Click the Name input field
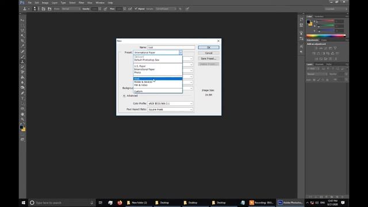This screenshot has height=207, width=368. click(x=171, y=47)
